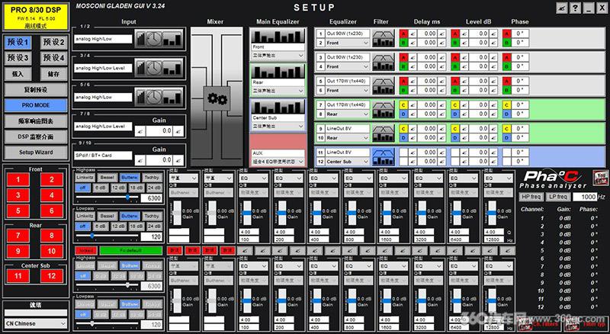Image resolution: width=610 pixels, height=334 pixels.
Task: Open the Rear group dropdown for channel 8
Action: [348, 114]
